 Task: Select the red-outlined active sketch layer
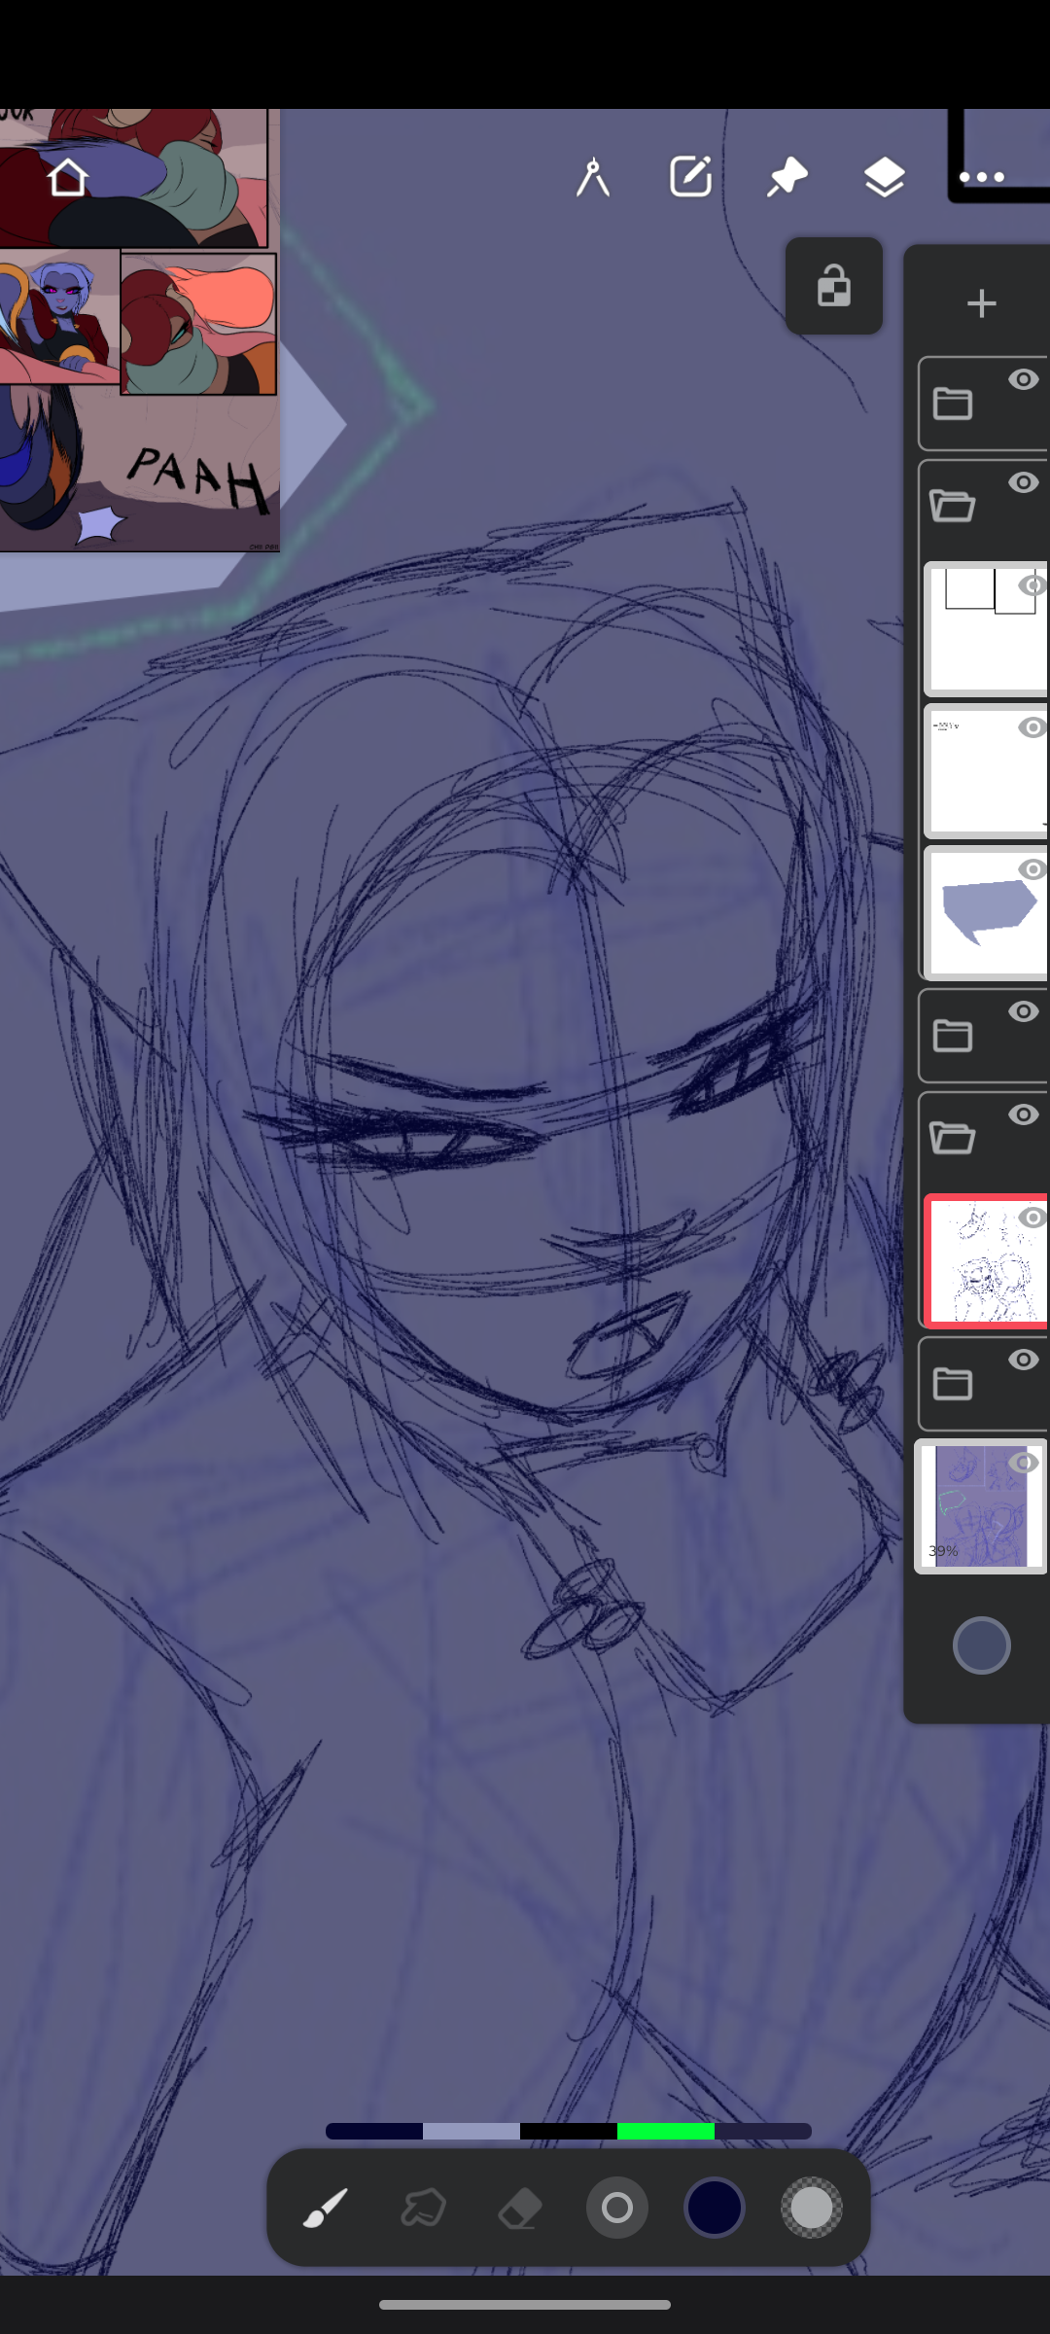pyautogui.click(x=984, y=1261)
